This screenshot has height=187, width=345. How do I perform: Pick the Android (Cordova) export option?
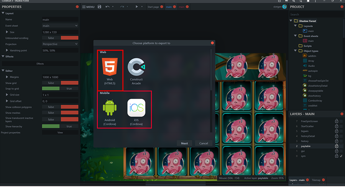(x=110, y=112)
